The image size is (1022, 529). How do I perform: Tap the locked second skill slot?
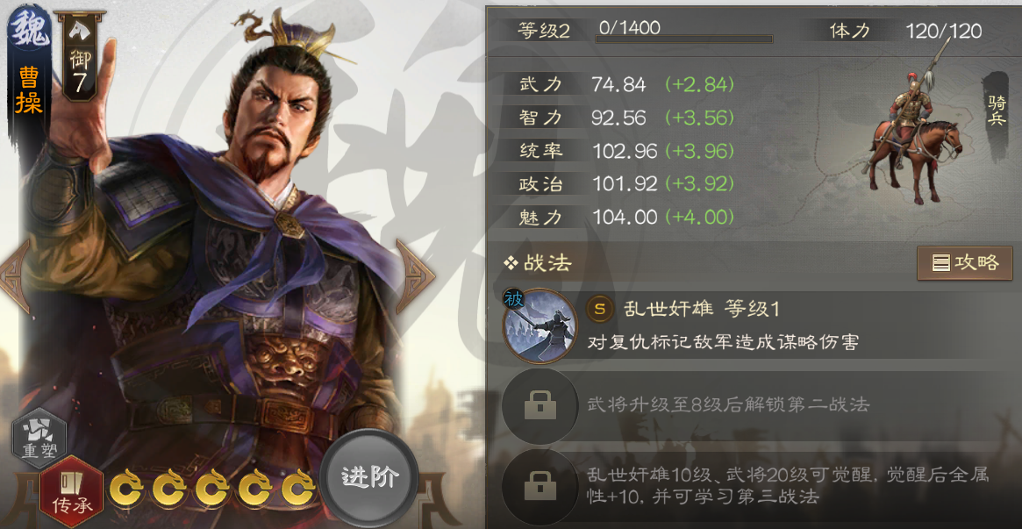(x=540, y=406)
